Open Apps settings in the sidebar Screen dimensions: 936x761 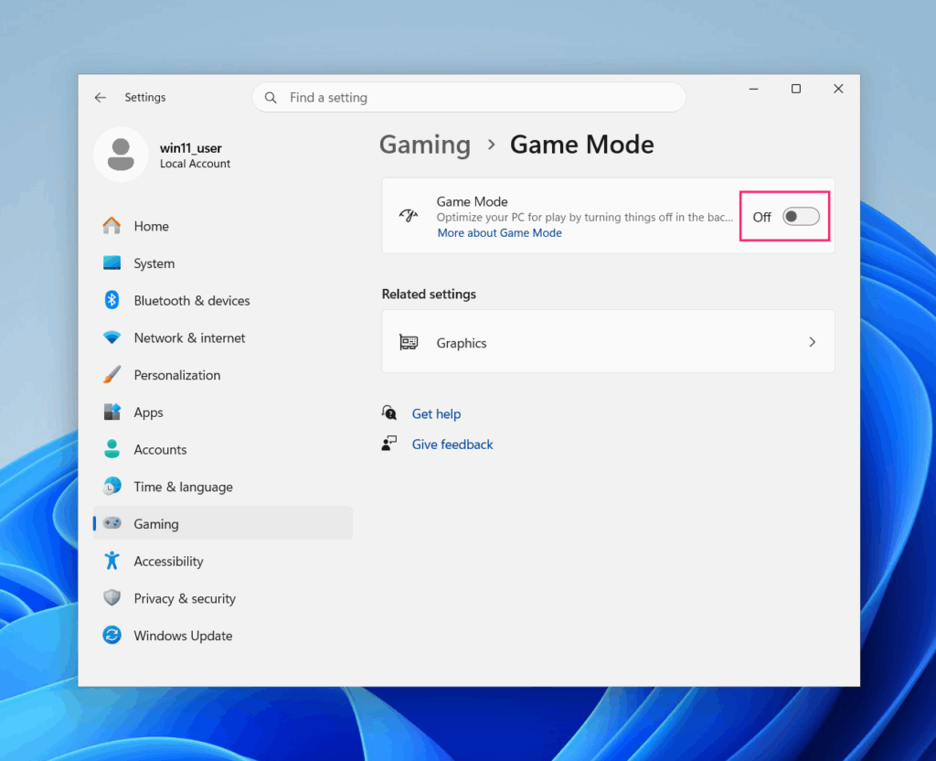pos(223,413)
